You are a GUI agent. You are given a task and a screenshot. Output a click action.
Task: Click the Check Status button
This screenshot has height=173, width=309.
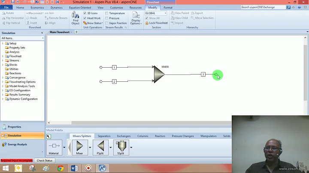point(45,161)
